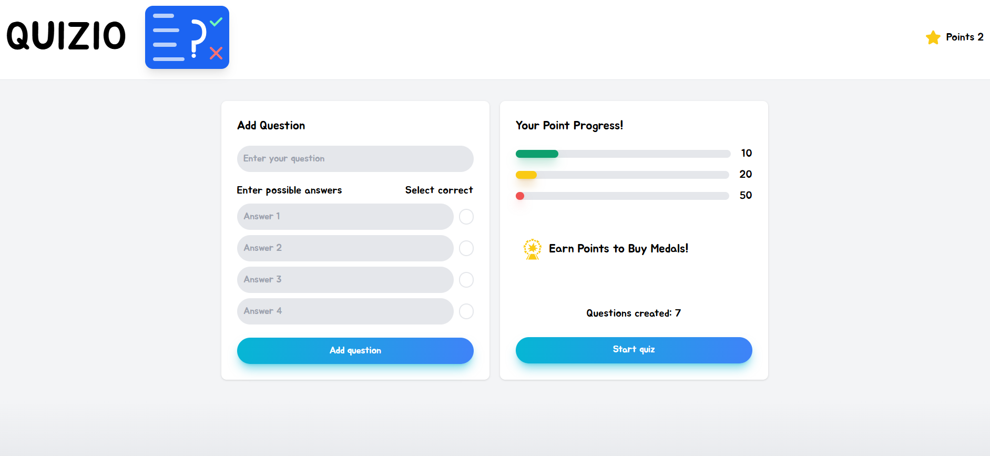990x456 pixels.
Task: Click the Questions created: 7 text
Action: (634, 313)
